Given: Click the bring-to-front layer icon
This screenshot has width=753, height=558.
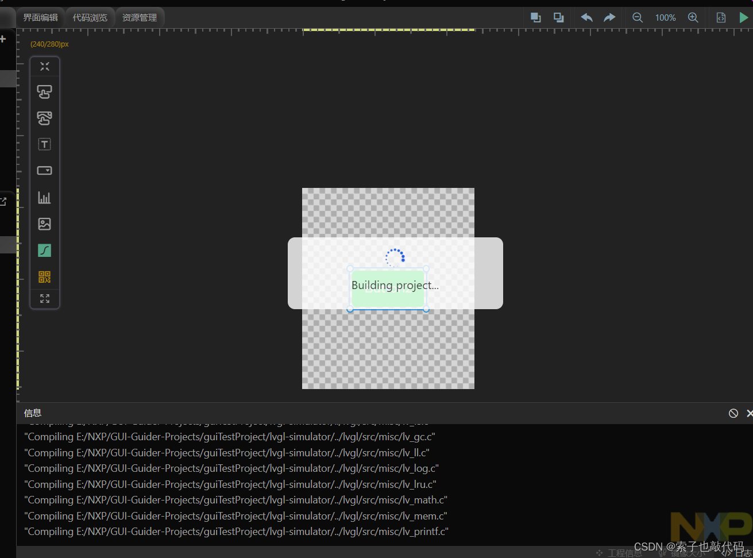Looking at the screenshot, I should click(x=535, y=17).
